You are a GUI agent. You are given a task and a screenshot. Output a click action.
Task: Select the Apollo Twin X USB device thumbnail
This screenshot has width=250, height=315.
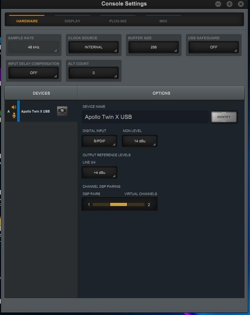click(x=62, y=111)
